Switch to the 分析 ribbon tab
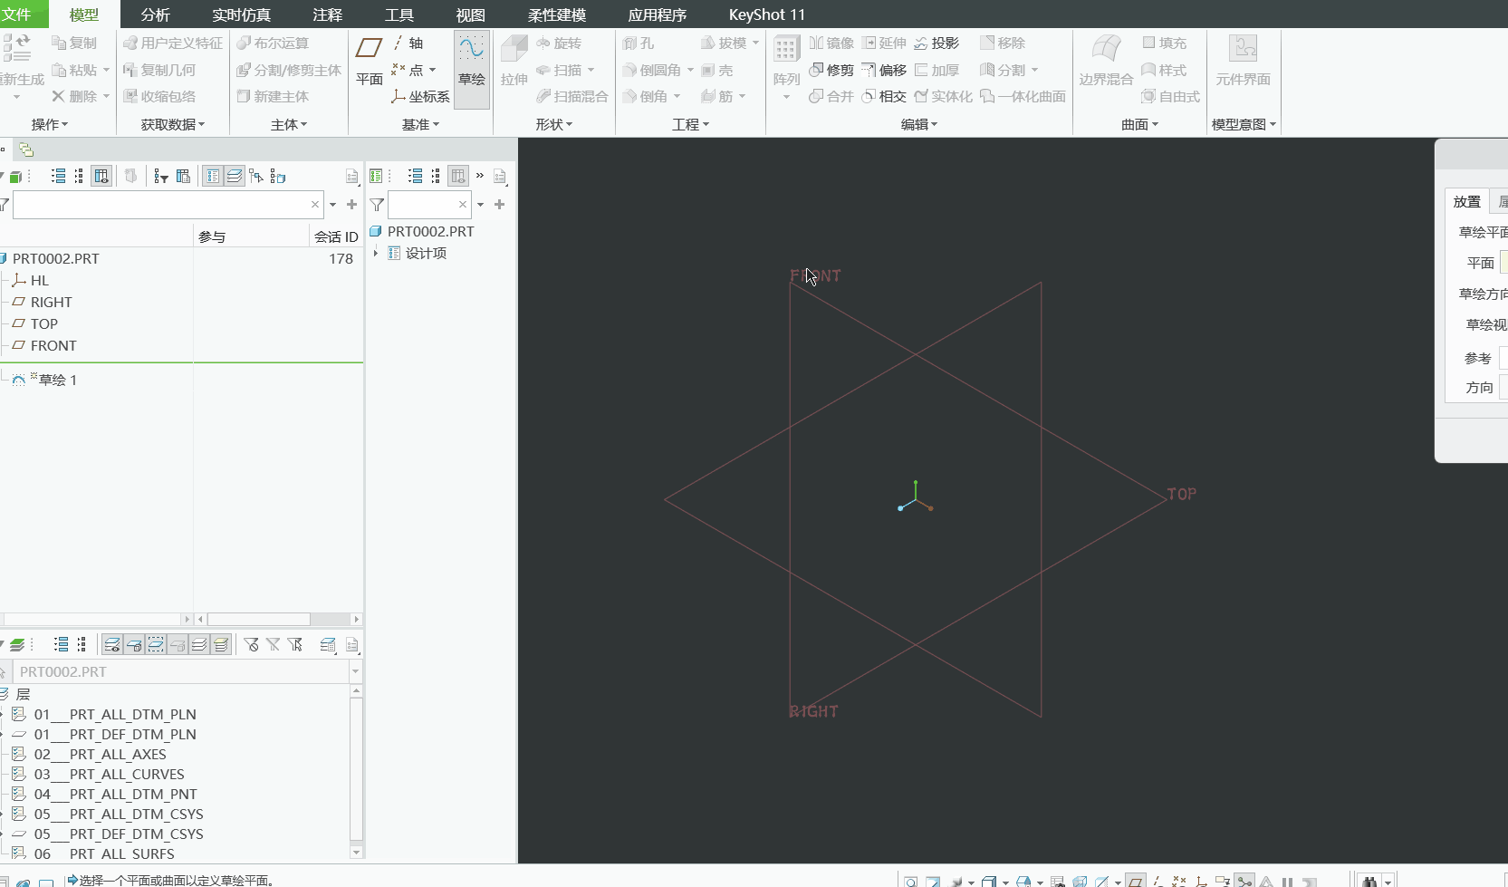The image size is (1508, 887). pyautogui.click(x=156, y=14)
